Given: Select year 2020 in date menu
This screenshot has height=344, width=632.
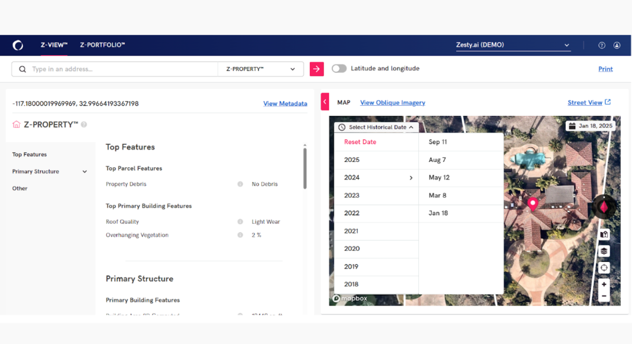Looking at the screenshot, I should 377,249.
